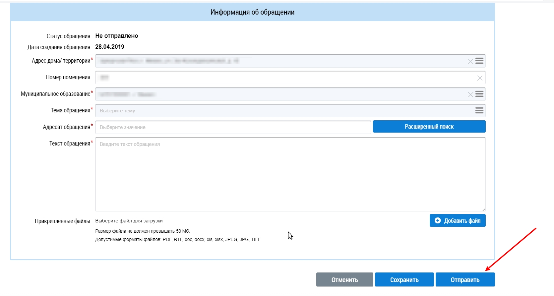Open the Муниципальное образование field
The image size is (554, 296).
[290, 94]
